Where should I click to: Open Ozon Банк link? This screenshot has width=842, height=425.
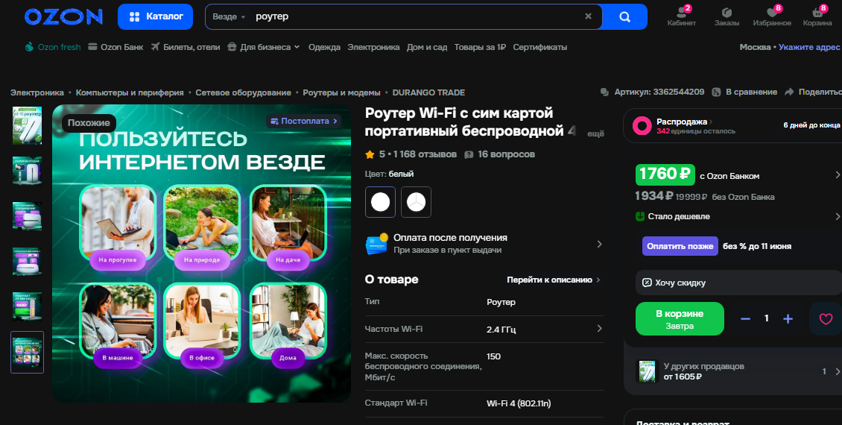[115, 47]
